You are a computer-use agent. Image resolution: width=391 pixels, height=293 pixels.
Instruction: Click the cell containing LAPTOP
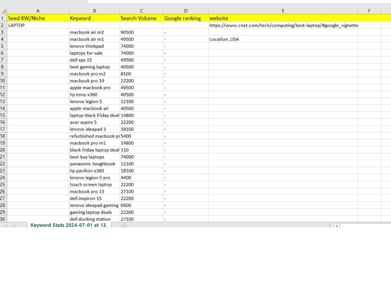[x=38, y=25]
